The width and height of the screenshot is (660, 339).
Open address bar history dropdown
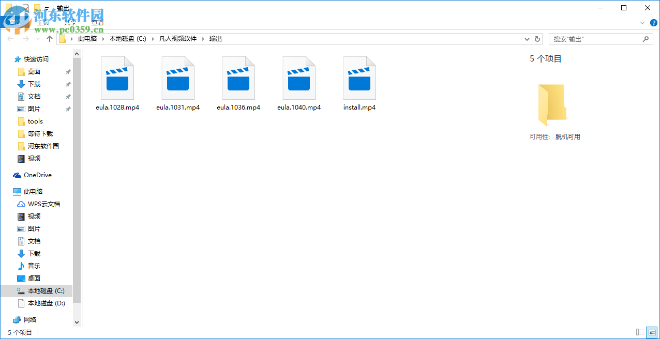point(527,39)
